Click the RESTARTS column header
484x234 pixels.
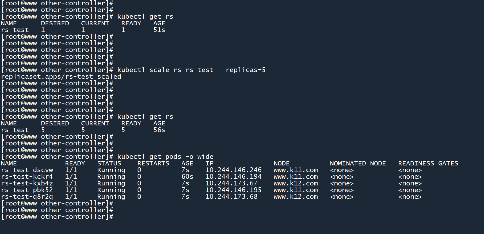coord(153,163)
